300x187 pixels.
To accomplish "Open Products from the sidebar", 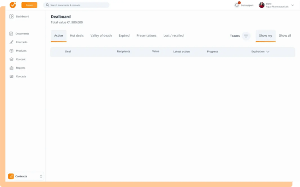I will [x=21, y=51].
